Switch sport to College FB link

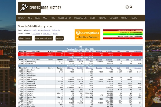click(46, 30)
